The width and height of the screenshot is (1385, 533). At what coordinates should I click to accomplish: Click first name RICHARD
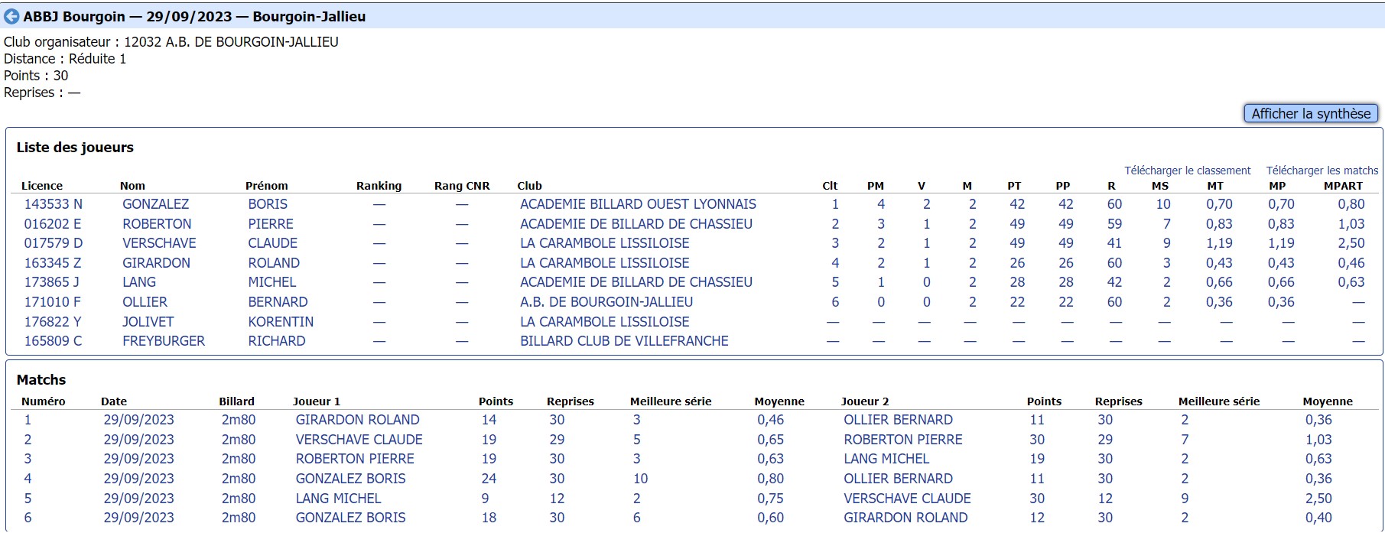tap(276, 341)
